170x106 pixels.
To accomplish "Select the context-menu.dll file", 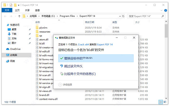I will 48,99.
